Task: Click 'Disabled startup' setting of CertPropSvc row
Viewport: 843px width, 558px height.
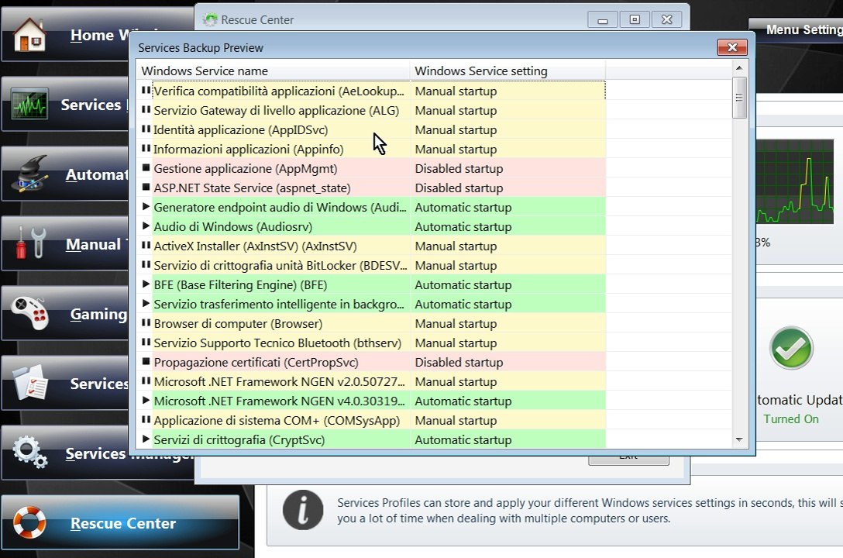Action: click(459, 362)
